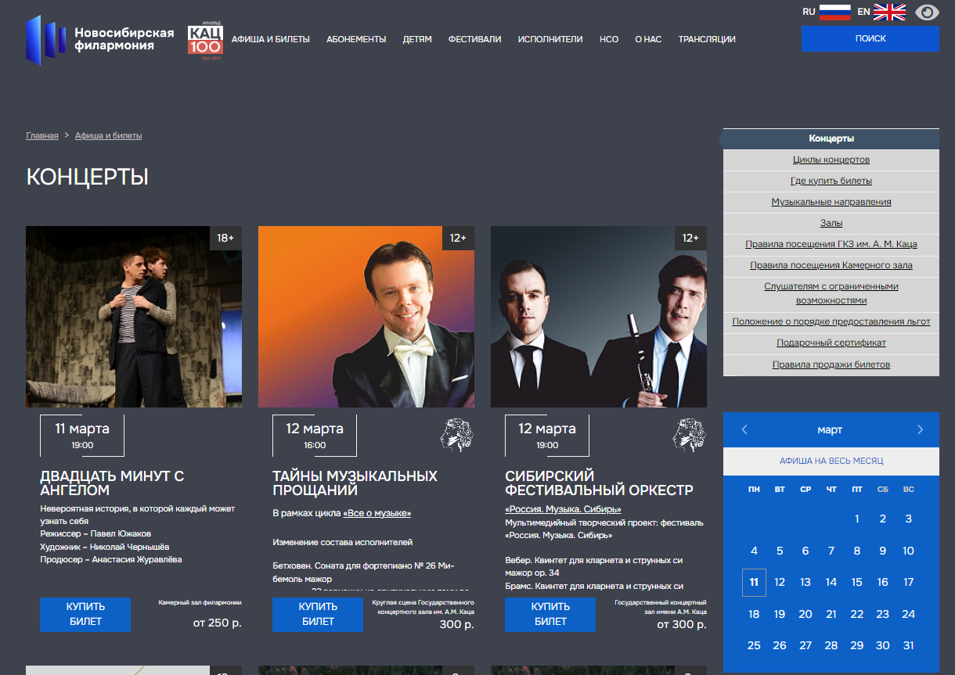Go to previous month in calendar
Screen dimensions: 955x675
[744, 429]
